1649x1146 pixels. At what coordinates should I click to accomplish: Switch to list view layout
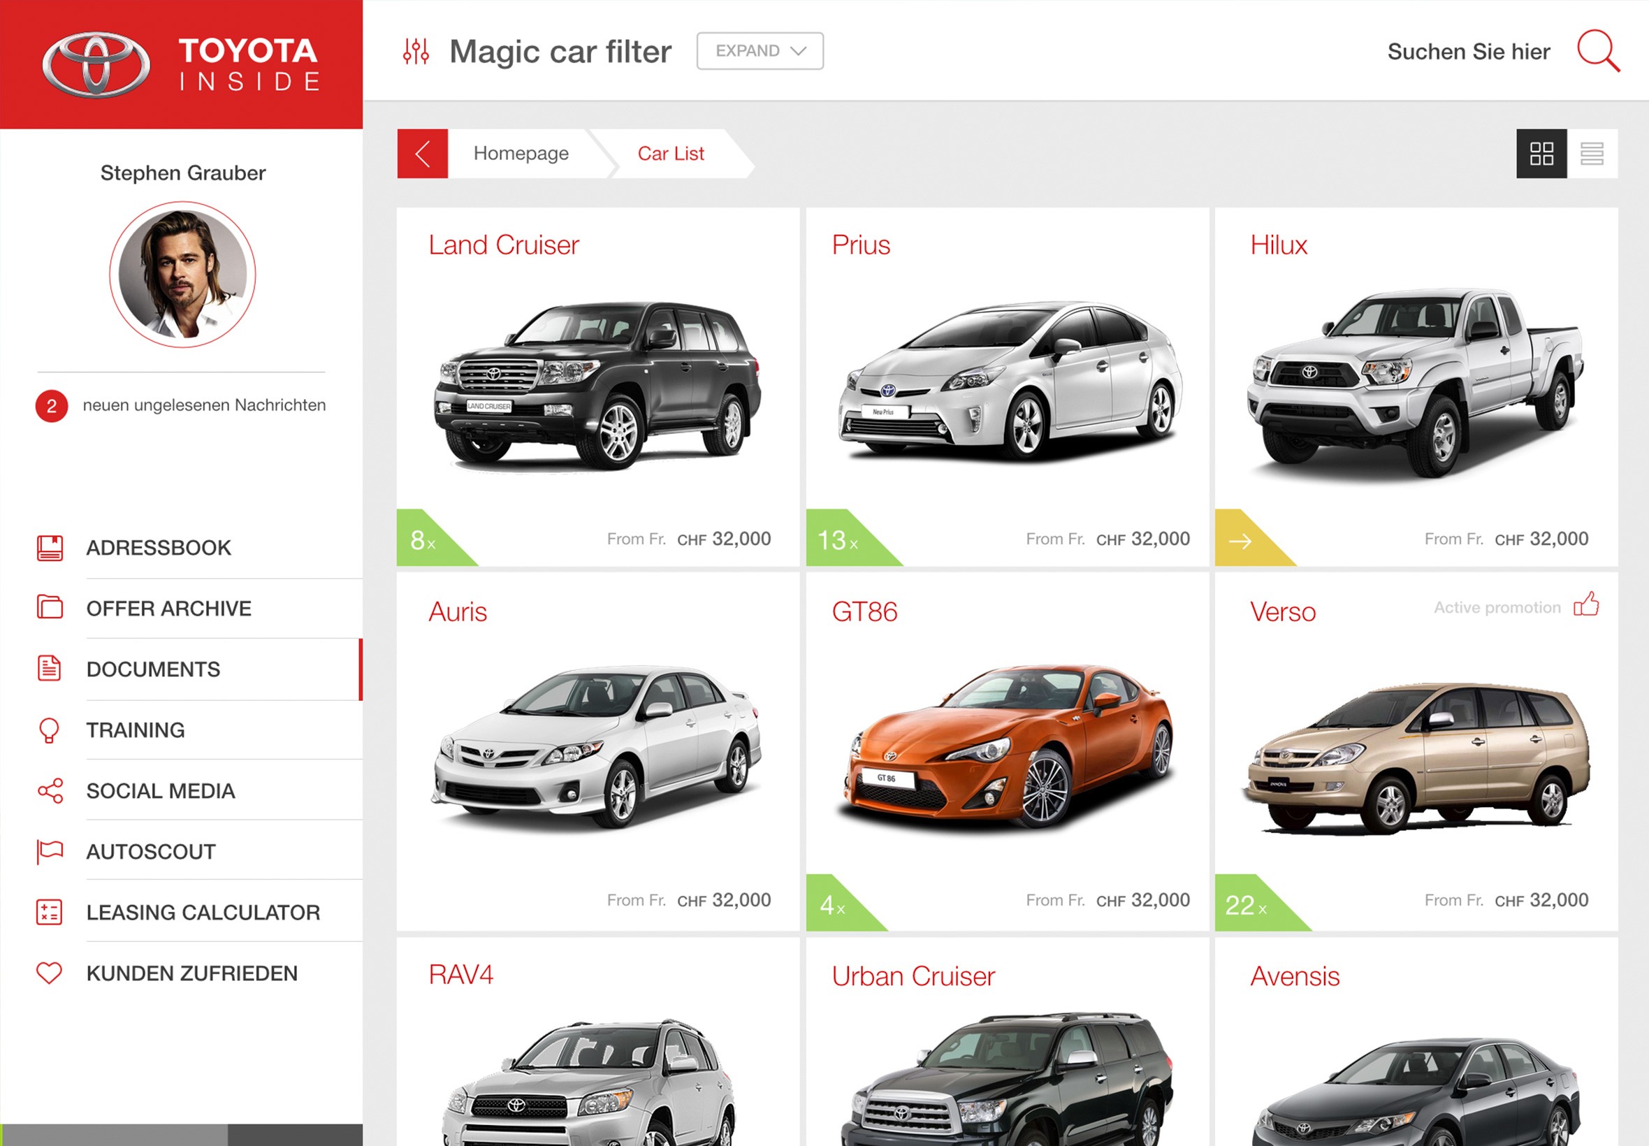1592,154
